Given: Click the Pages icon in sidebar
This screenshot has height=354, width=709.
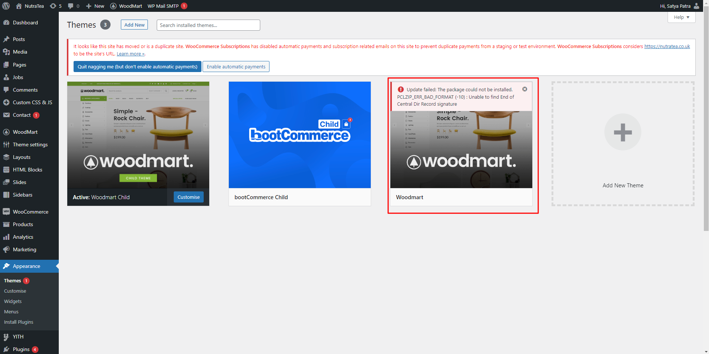Looking at the screenshot, I should (x=6, y=65).
